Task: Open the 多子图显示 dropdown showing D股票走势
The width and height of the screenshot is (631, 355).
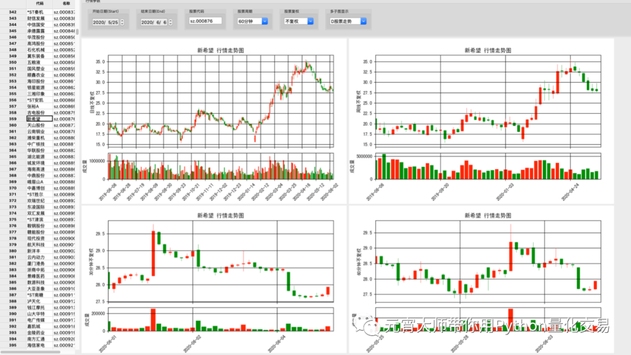Action: pos(348,21)
